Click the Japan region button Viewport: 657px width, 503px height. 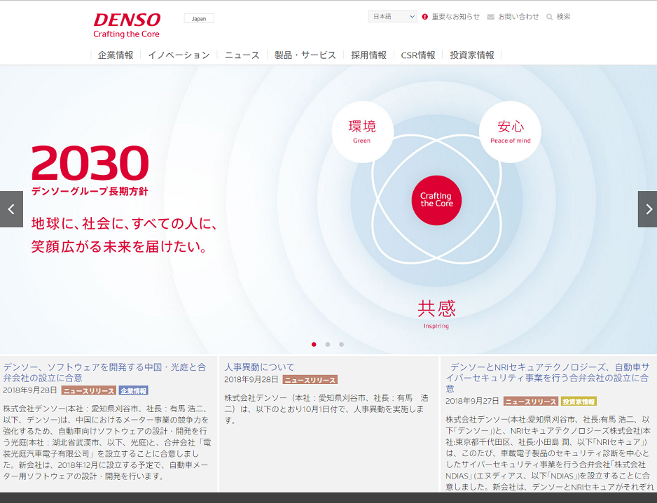(x=199, y=18)
